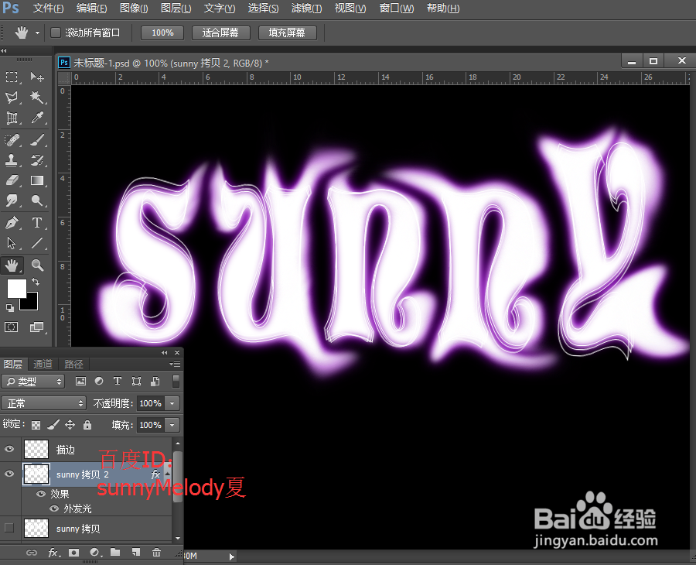Viewport: 696px width, 565px height.
Task: Add a layer mask
Action: point(73,553)
